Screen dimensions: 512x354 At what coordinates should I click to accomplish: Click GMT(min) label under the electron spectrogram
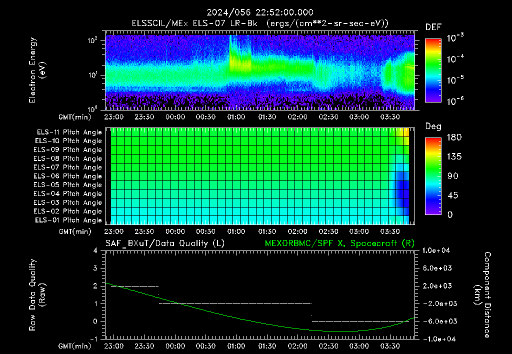point(75,117)
